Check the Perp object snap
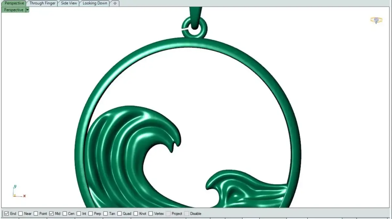 (x=90, y=214)
